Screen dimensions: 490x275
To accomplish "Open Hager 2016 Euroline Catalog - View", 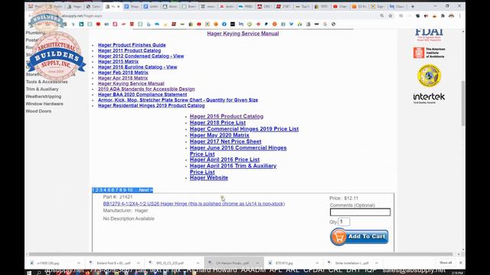I will (138, 67).
